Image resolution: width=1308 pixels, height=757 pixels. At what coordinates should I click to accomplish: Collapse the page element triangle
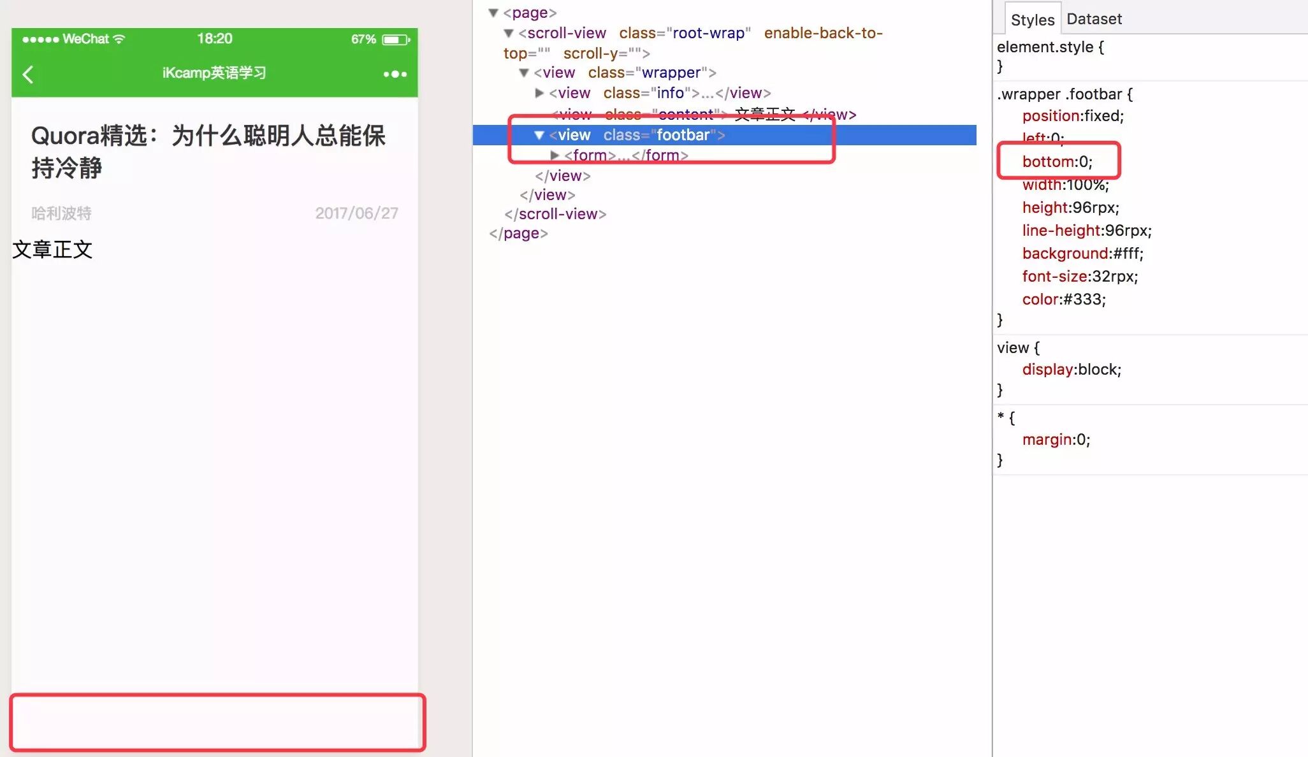[493, 13]
